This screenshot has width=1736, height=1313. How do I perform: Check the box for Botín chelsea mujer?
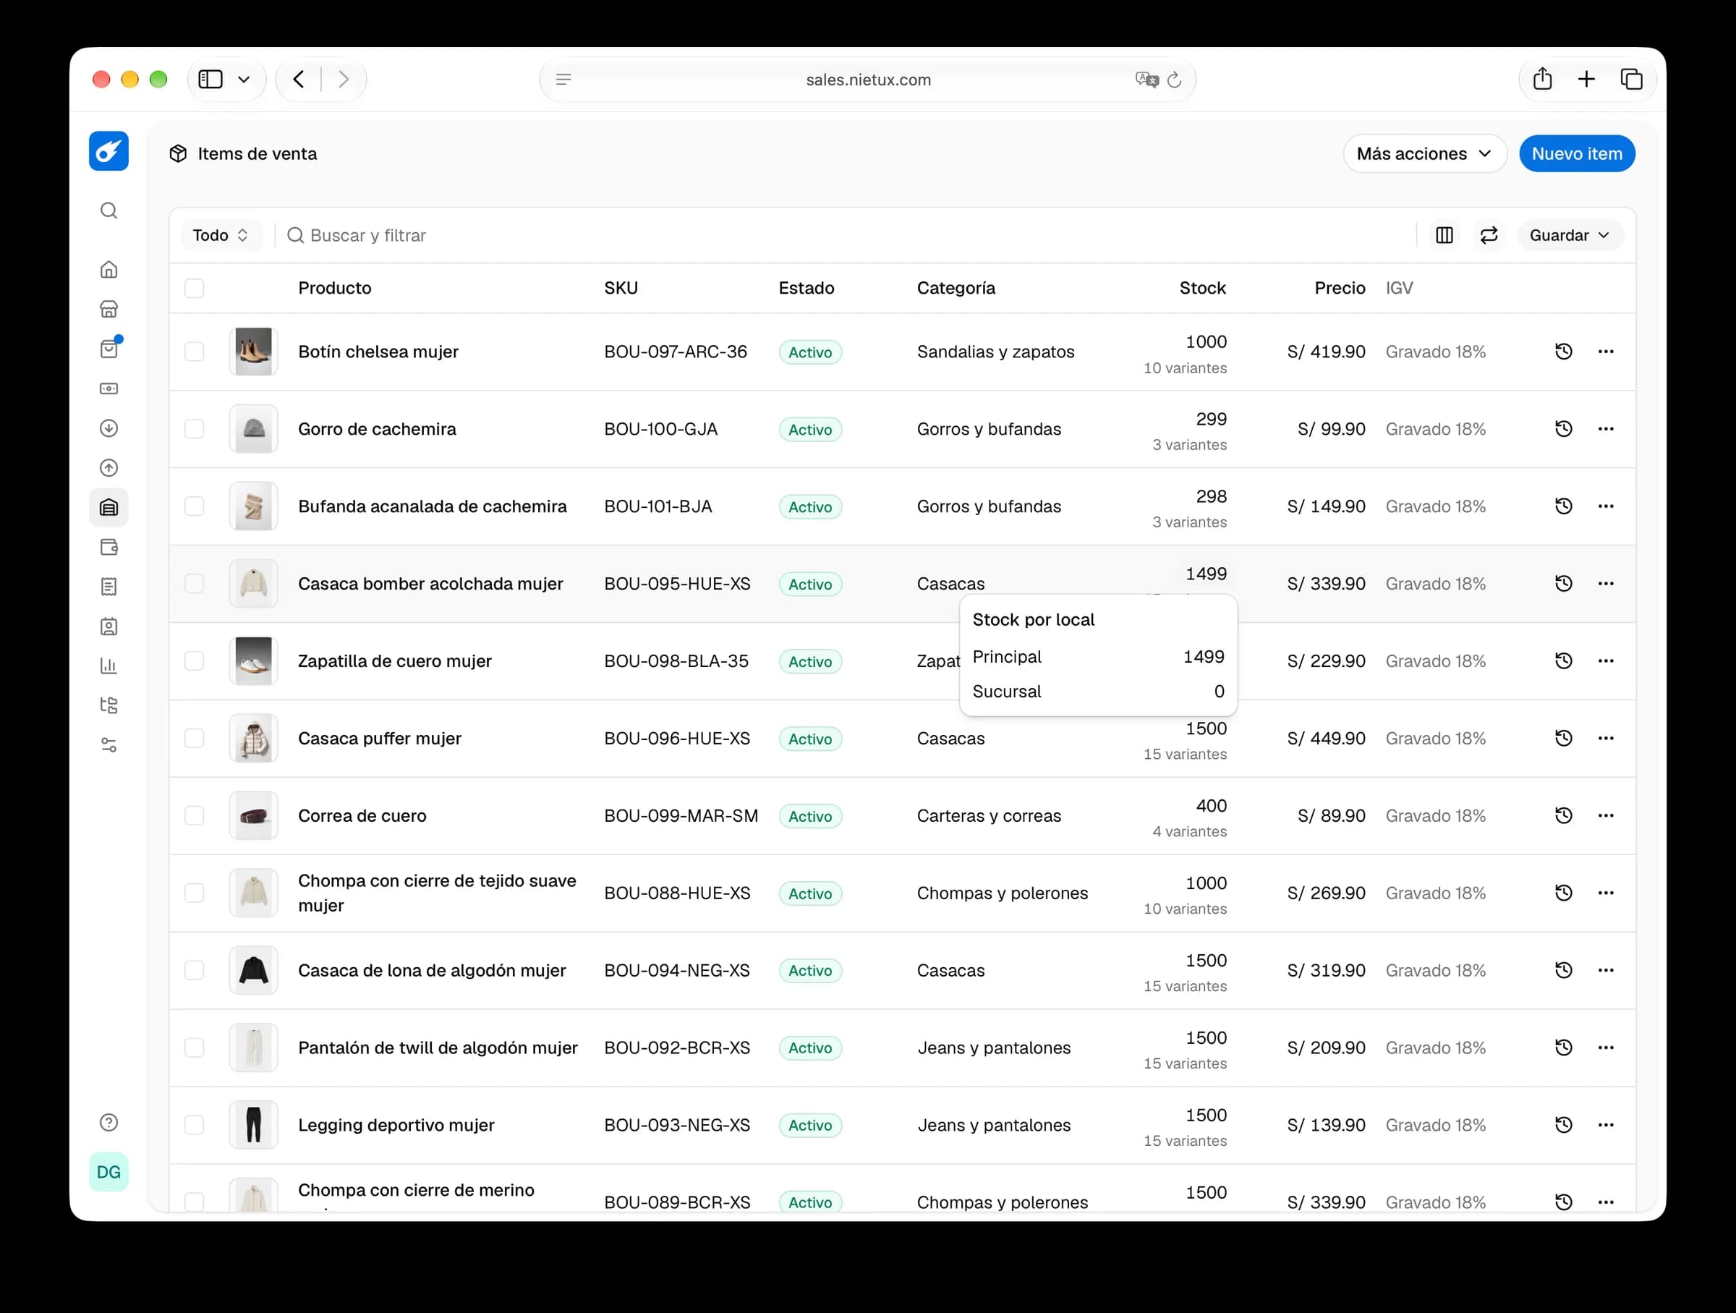[195, 352]
